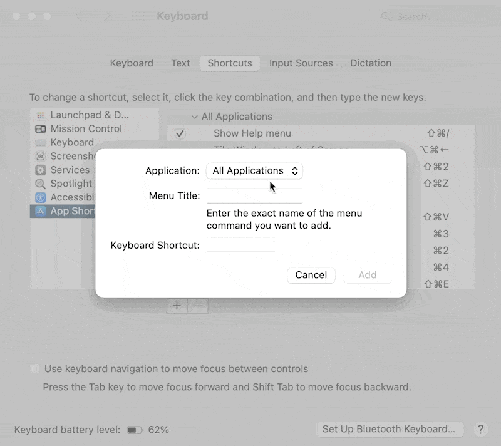The height and width of the screenshot is (446, 501).
Task: Open the Accessibility shortcuts category
Action: point(69,197)
